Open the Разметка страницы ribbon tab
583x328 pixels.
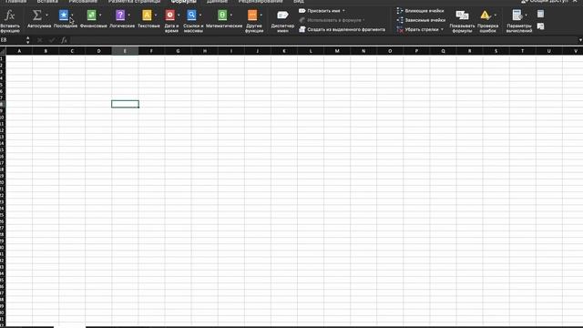click(134, 2)
